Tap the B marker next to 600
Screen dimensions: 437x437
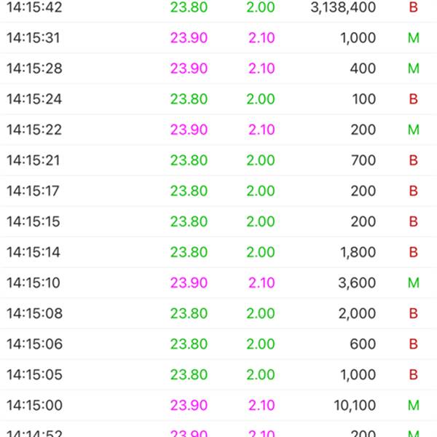[414, 344]
